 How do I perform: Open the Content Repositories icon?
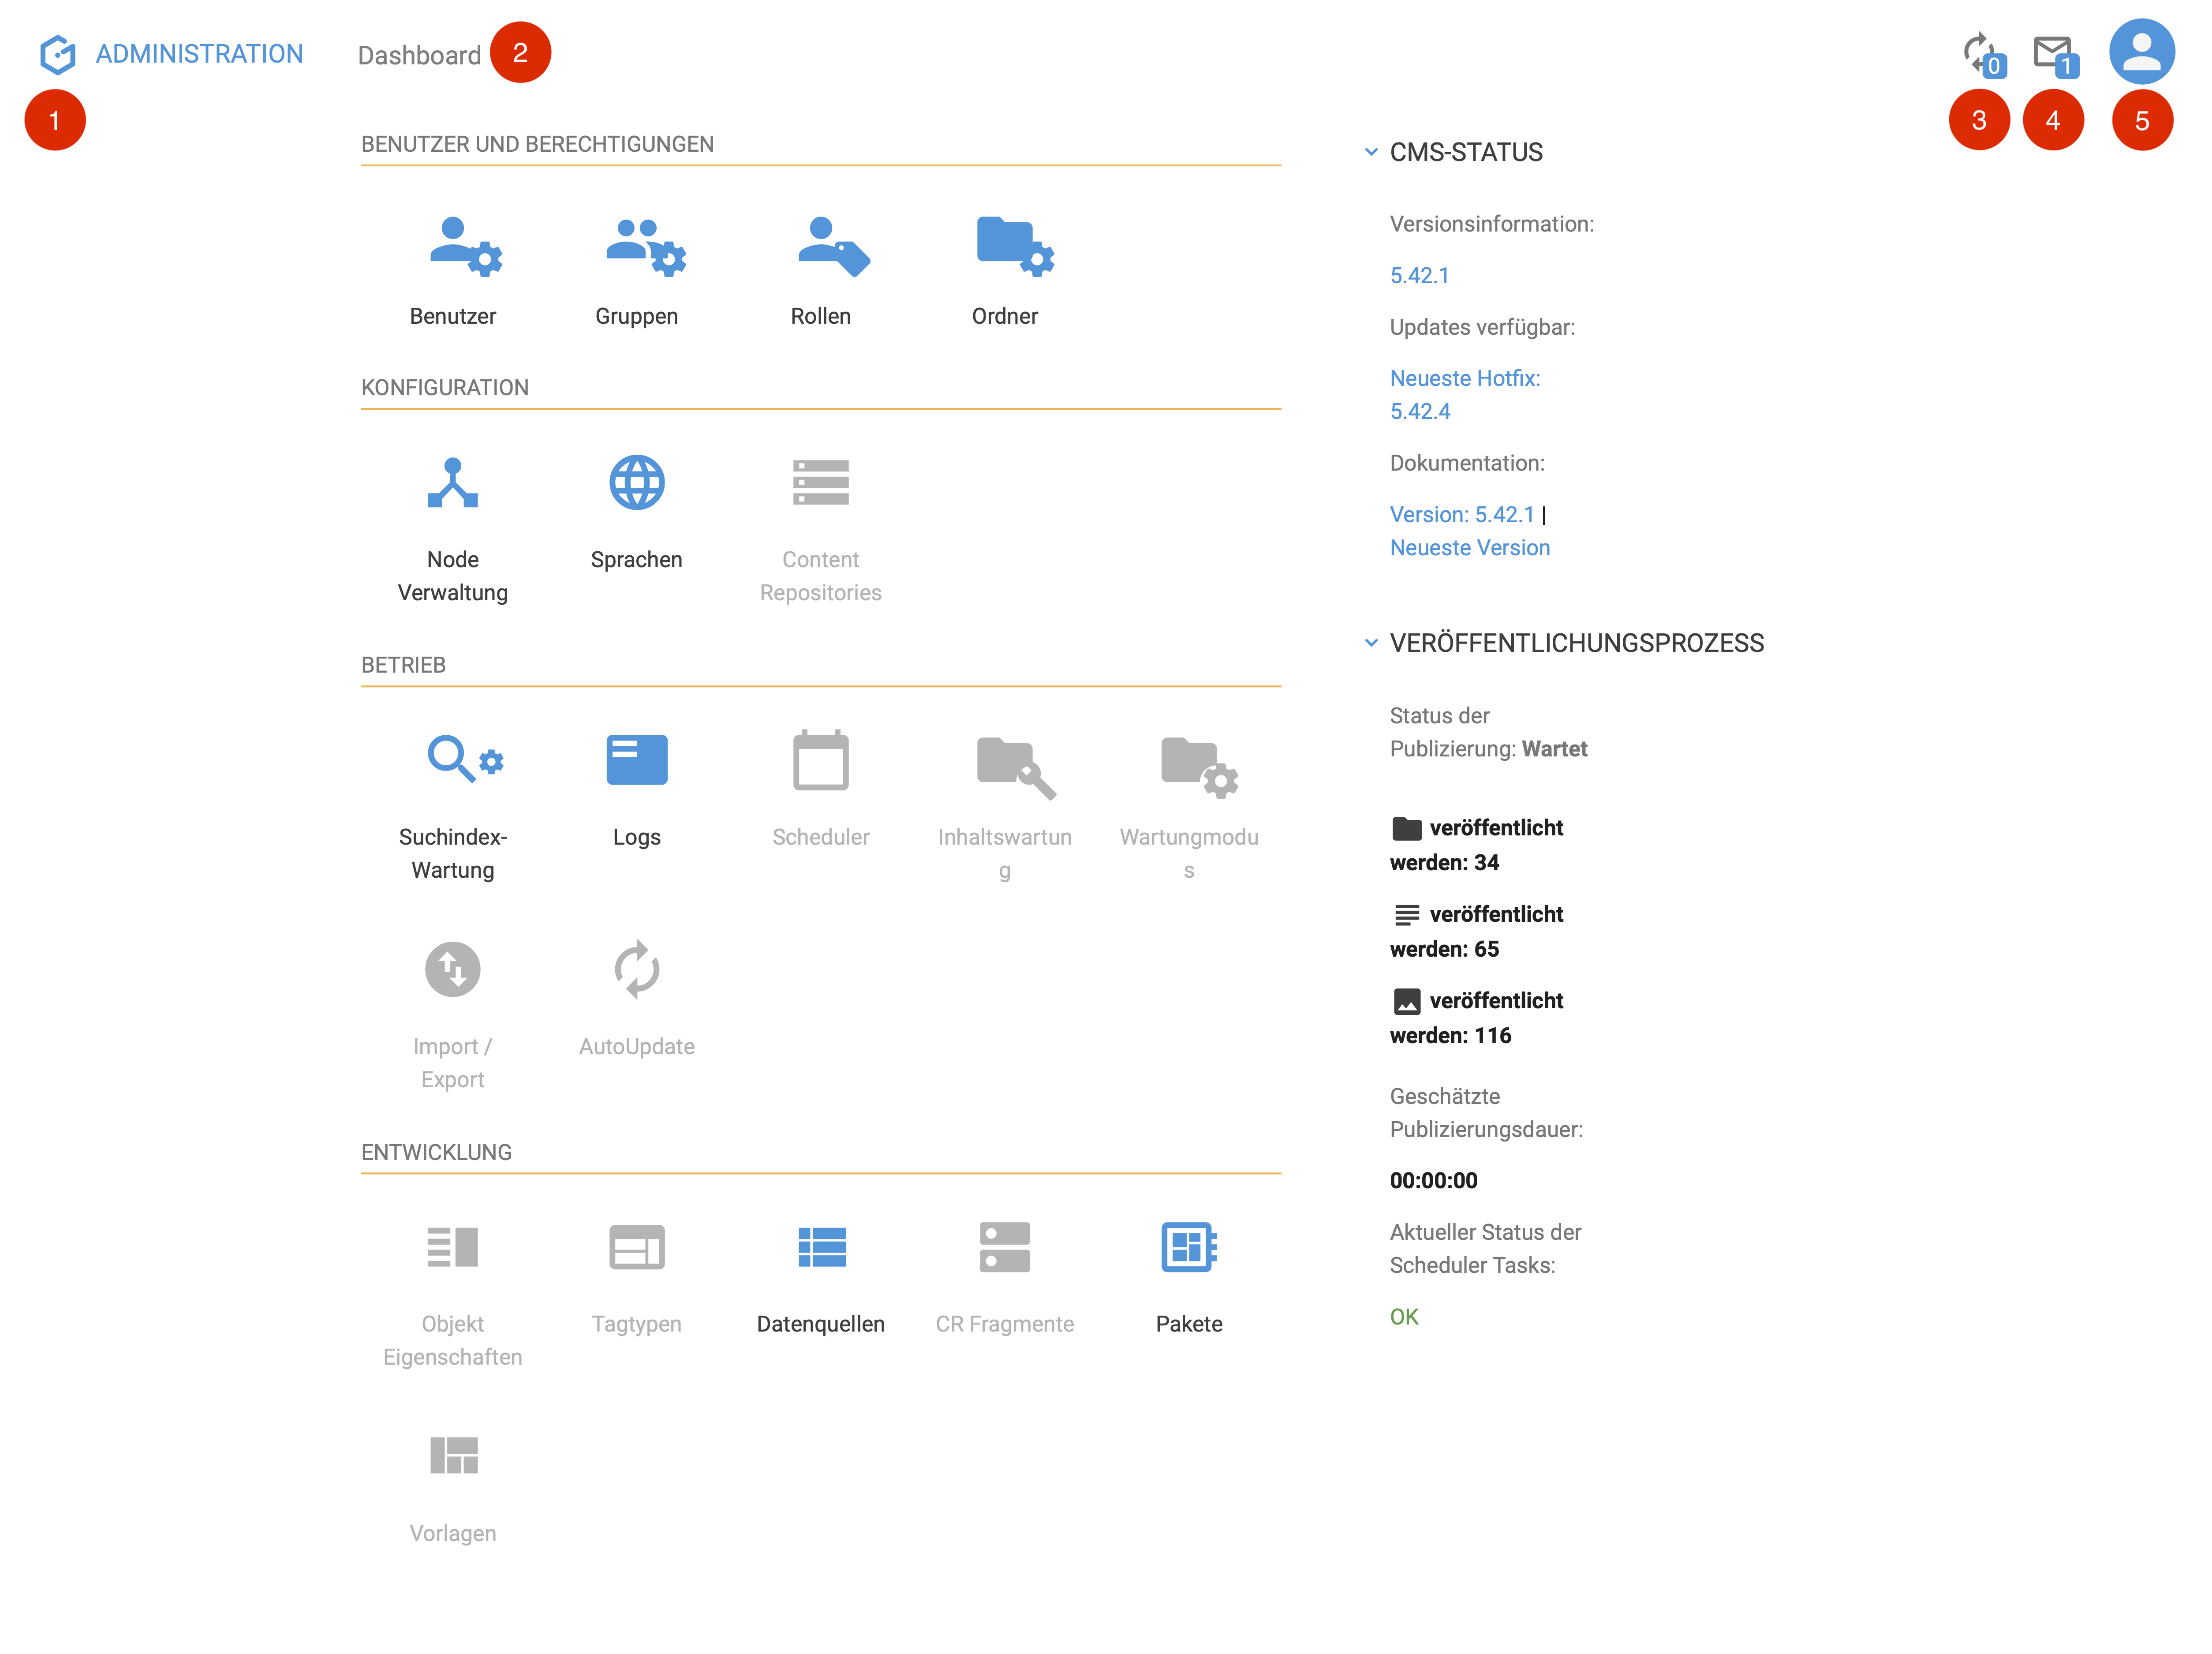[x=821, y=483]
